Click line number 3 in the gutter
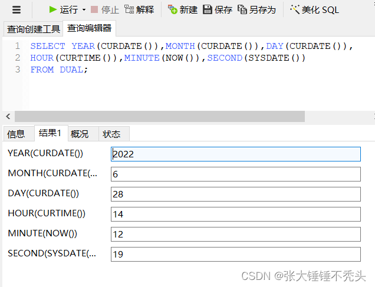The image size is (375, 287). pyautogui.click(x=18, y=70)
